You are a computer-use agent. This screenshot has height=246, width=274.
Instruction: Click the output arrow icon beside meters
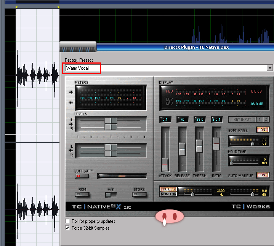[71, 103]
